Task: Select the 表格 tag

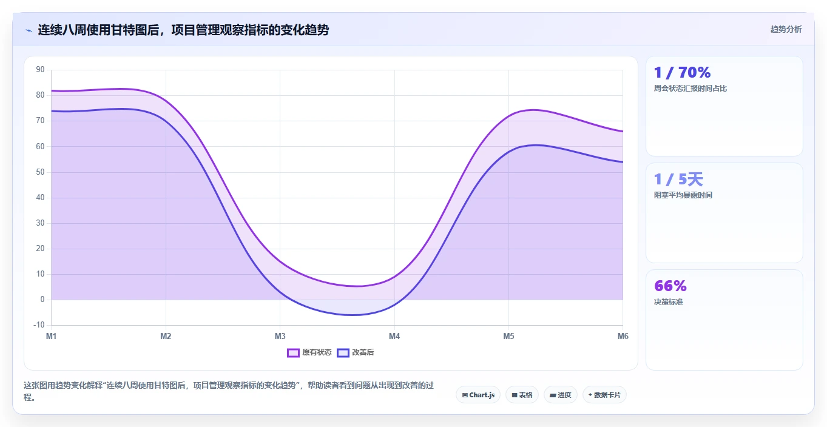Action: (522, 395)
